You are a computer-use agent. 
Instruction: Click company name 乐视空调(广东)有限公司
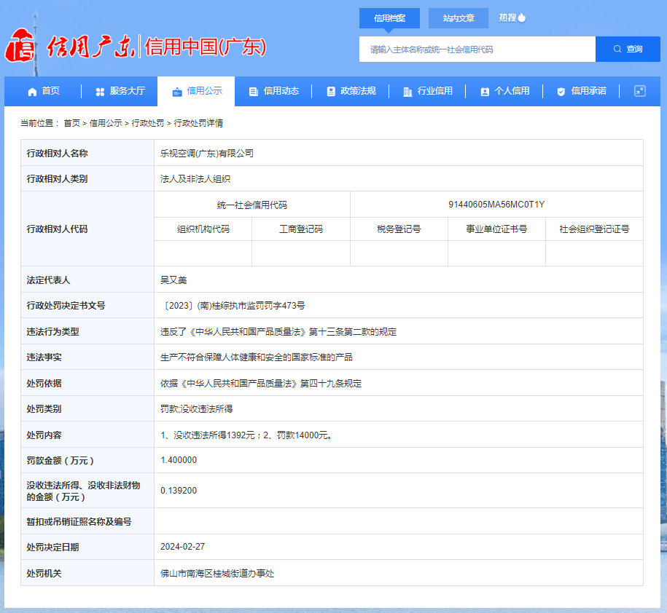pos(207,154)
